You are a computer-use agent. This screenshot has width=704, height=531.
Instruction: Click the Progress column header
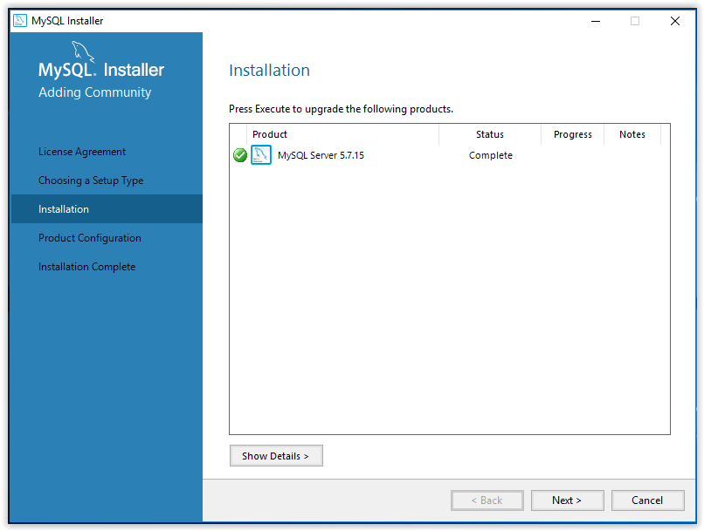pos(572,134)
